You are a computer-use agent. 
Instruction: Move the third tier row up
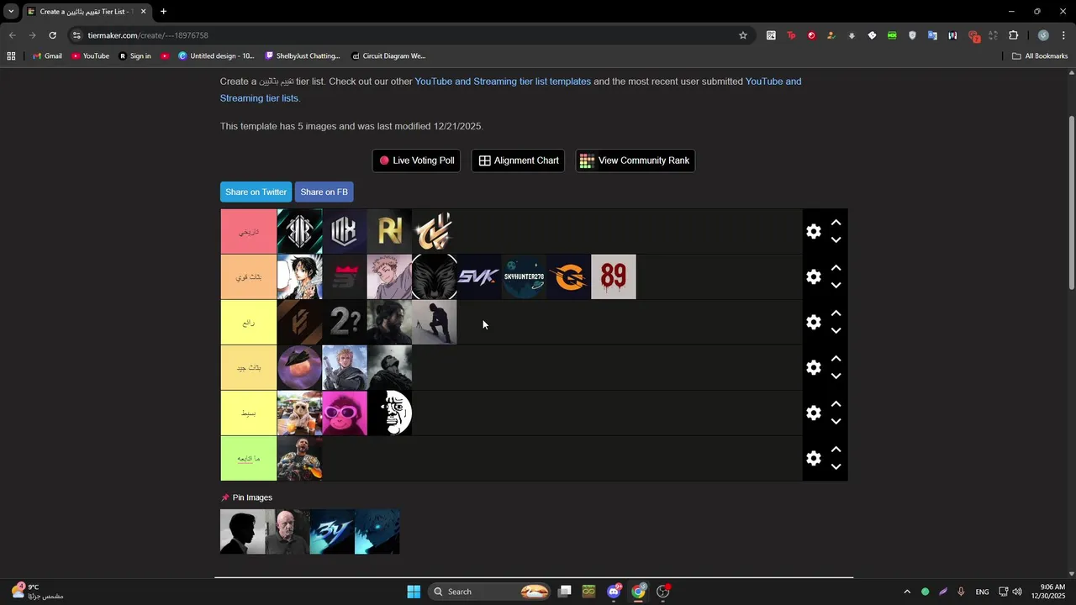coord(836,313)
